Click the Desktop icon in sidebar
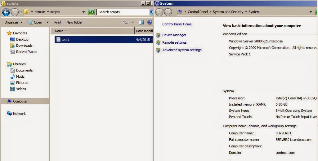This screenshot has width=318, height=161. point(12,39)
